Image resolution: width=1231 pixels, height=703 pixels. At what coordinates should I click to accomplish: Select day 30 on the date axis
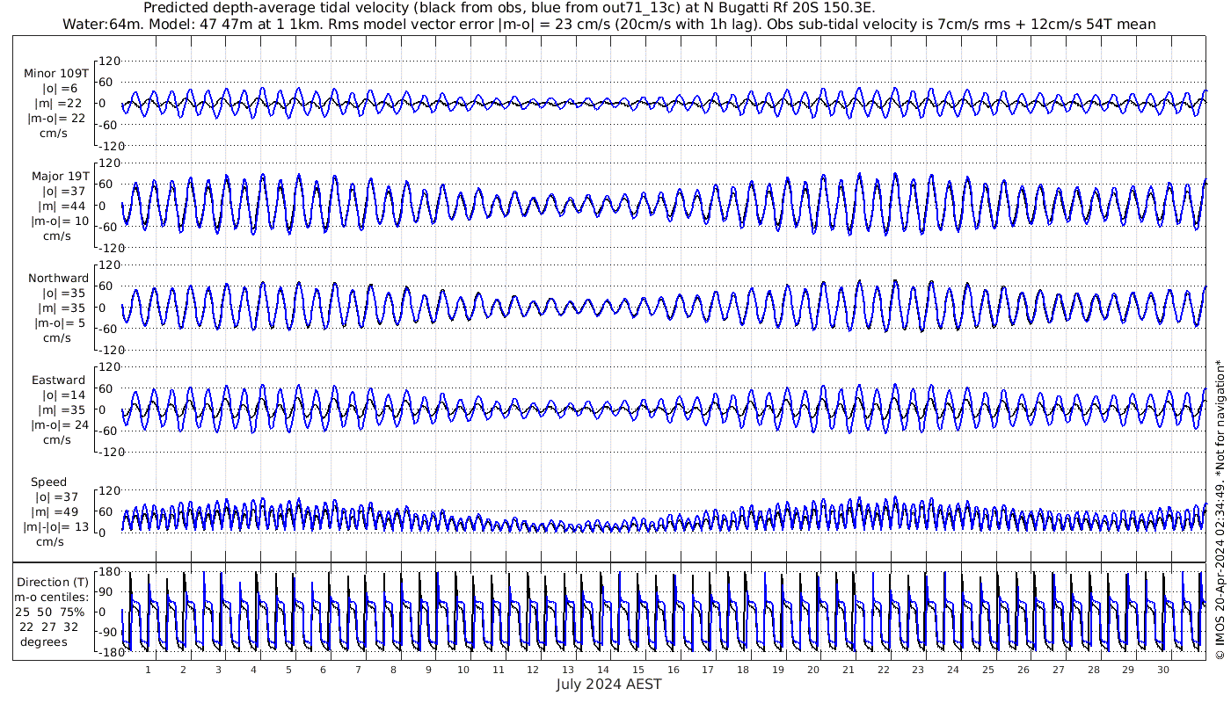[x=1162, y=670]
